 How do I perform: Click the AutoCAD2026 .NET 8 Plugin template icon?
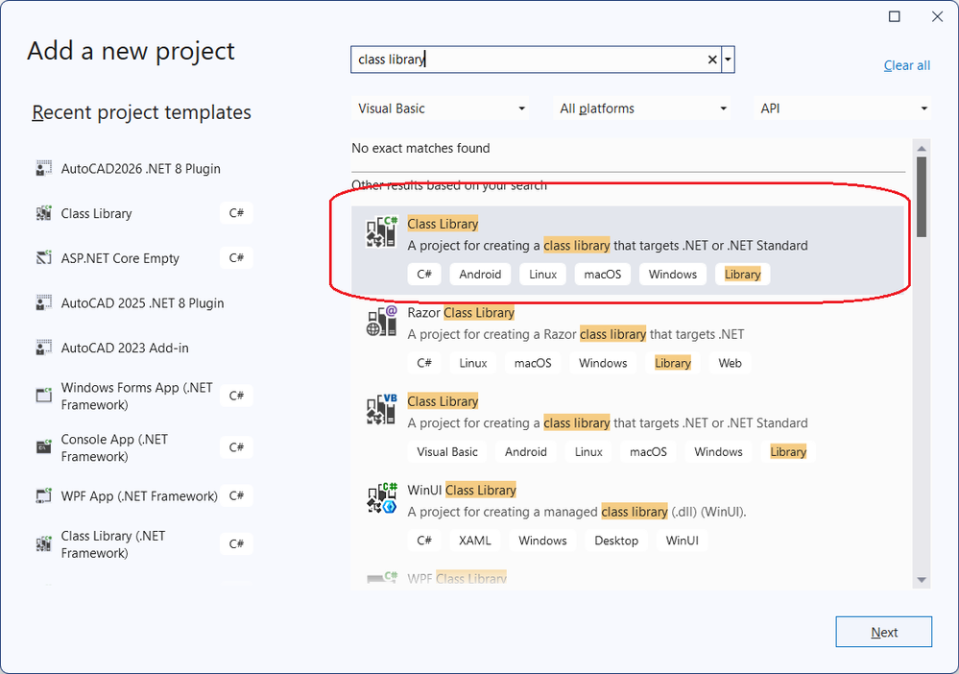click(x=43, y=169)
